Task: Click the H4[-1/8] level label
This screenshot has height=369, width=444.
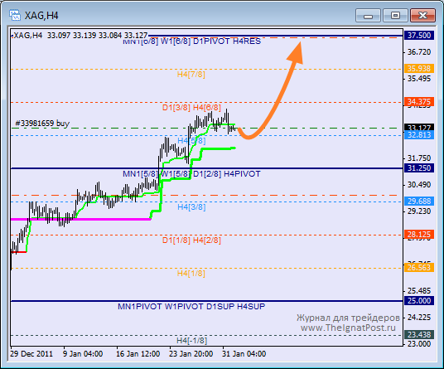Action: point(191,340)
